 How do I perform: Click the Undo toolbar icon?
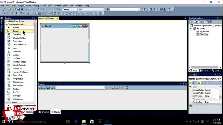pyautogui.click(x=38, y=9)
